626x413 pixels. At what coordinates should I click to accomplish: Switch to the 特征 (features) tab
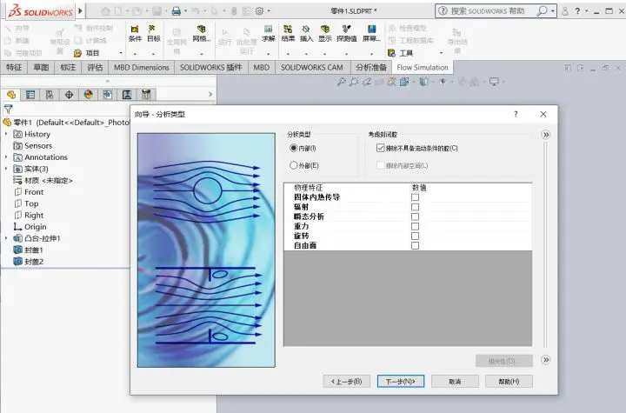point(14,68)
